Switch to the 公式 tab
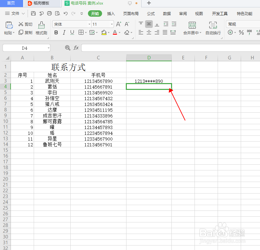This screenshot has width=260, height=250. (x=151, y=13)
